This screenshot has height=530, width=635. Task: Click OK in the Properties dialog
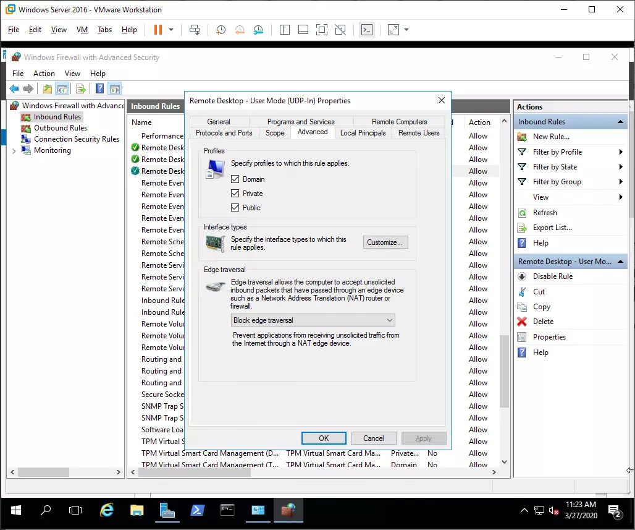(324, 438)
